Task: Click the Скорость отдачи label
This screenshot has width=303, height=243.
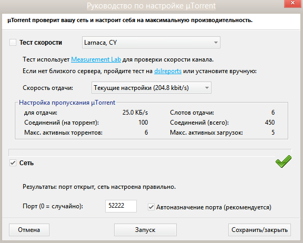Action: (48, 88)
